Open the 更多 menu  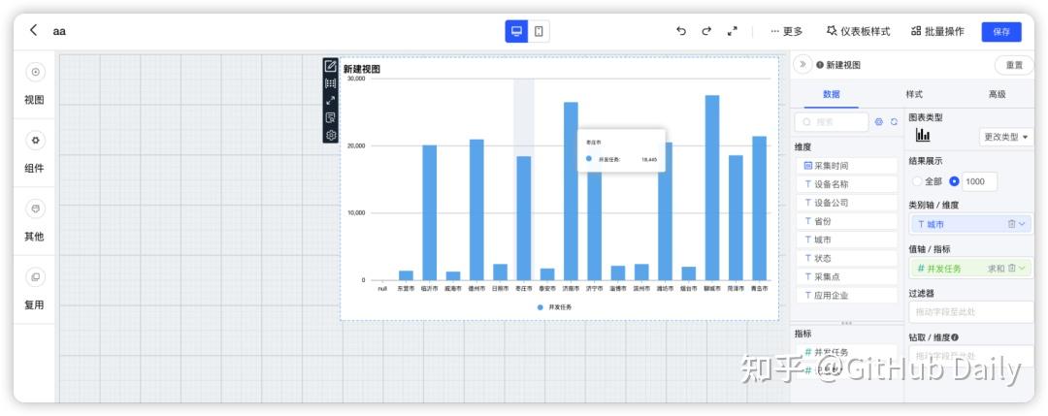pyautogui.click(x=786, y=31)
